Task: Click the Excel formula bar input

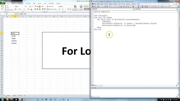Action: tap(56, 14)
